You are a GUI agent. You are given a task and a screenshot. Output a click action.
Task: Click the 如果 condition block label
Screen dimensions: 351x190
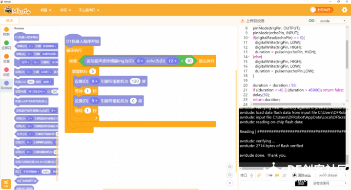(73, 61)
